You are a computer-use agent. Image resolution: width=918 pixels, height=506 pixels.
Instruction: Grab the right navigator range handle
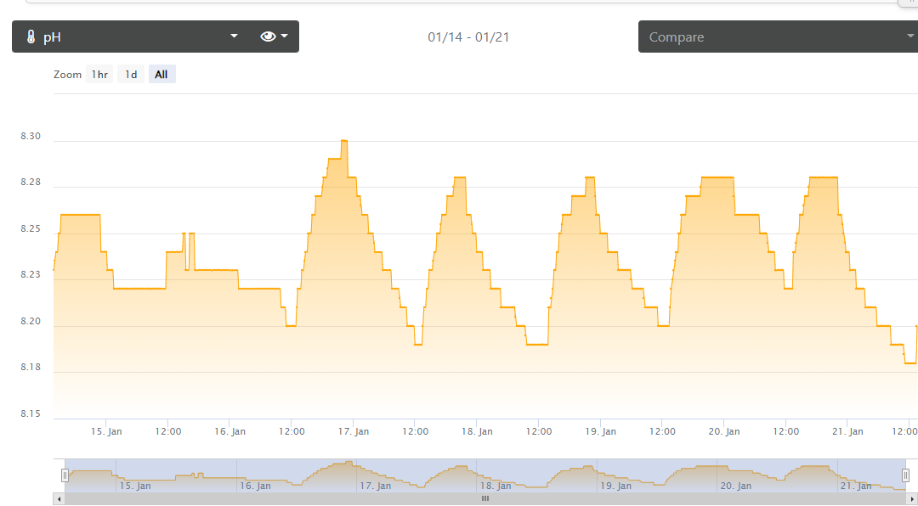[905, 475]
